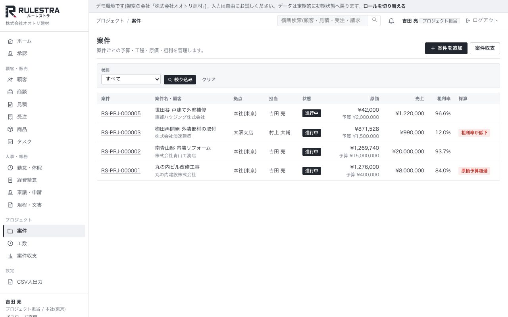The height and width of the screenshot is (317, 508).
Task: Click the stamp icon next to 承認
Action: coord(10,53)
